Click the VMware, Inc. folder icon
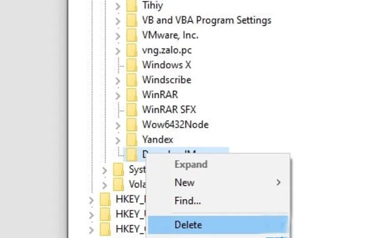The height and width of the screenshot is (238, 365). 132,35
